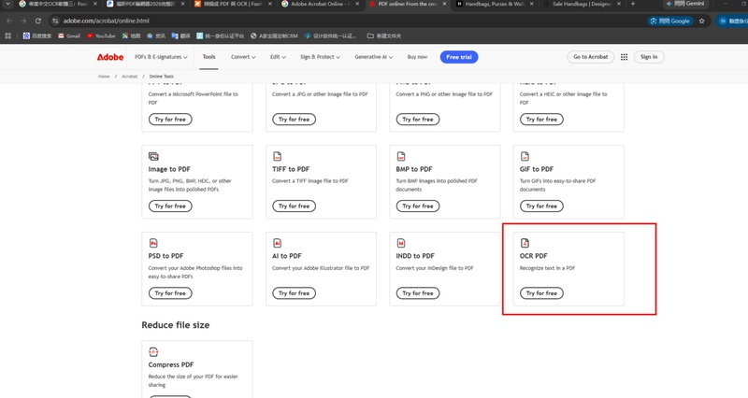This screenshot has width=748, height=398.
Task: Click the INDD to PDF InDesign icon
Action: (x=401, y=243)
